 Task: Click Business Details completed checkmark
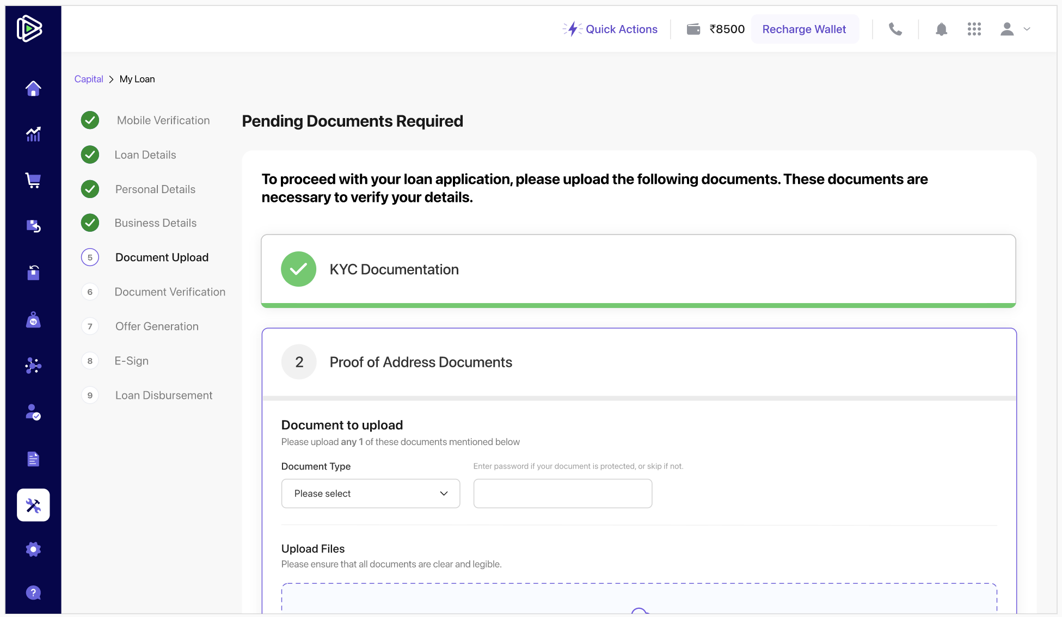tap(90, 223)
